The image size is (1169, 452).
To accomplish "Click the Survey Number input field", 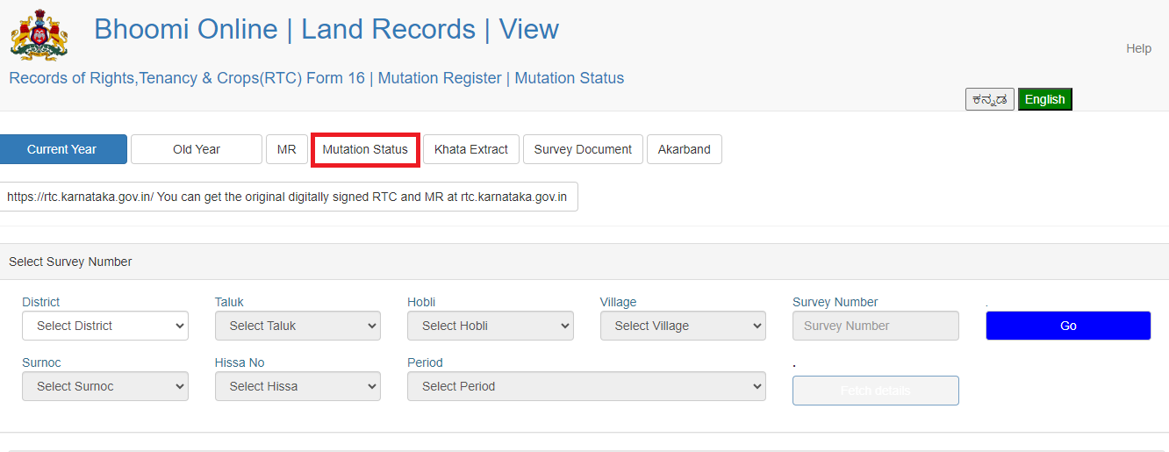I will click(875, 326).
